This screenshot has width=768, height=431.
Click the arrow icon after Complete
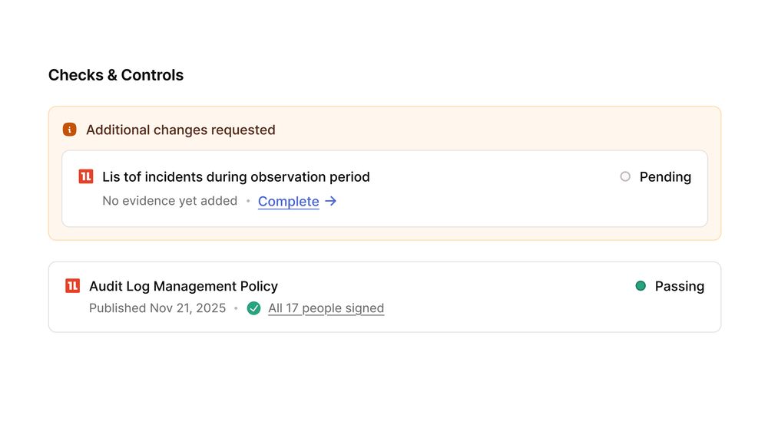tap(330, 201)
